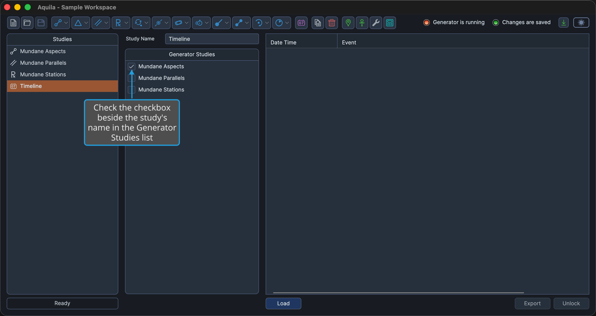Click the stopwatch toolbar button

pos(201,23)
